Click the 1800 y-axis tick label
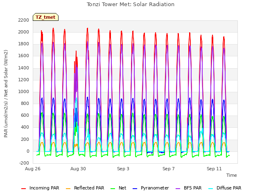This screenshot has width=262, height=196. click(x=24, y=44)
